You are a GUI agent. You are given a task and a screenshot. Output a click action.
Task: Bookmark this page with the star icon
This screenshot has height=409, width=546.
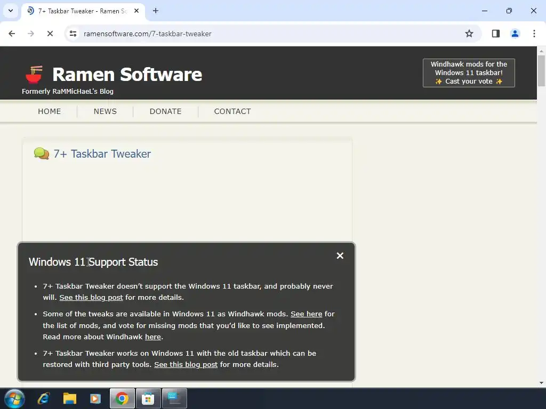point(469,34)
